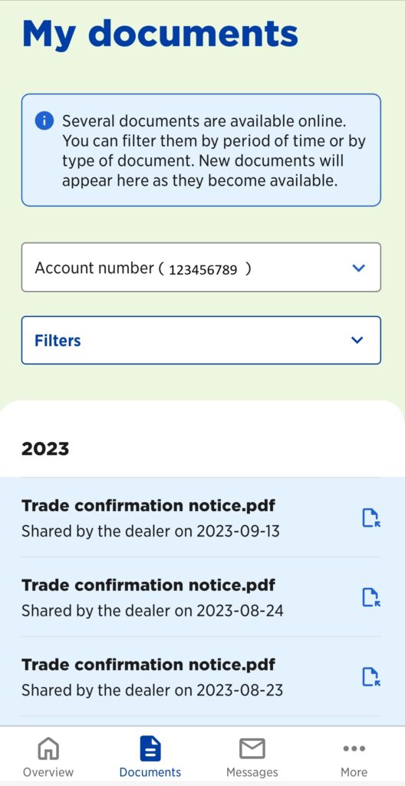Expand the Filters dropdown
This screenshot has height=786, width=405.
pos(201,340)
